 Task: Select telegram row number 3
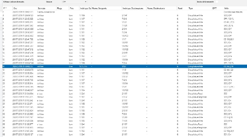tap(125, 15)
